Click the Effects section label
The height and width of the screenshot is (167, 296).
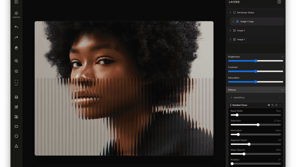(x=232, y=90)
